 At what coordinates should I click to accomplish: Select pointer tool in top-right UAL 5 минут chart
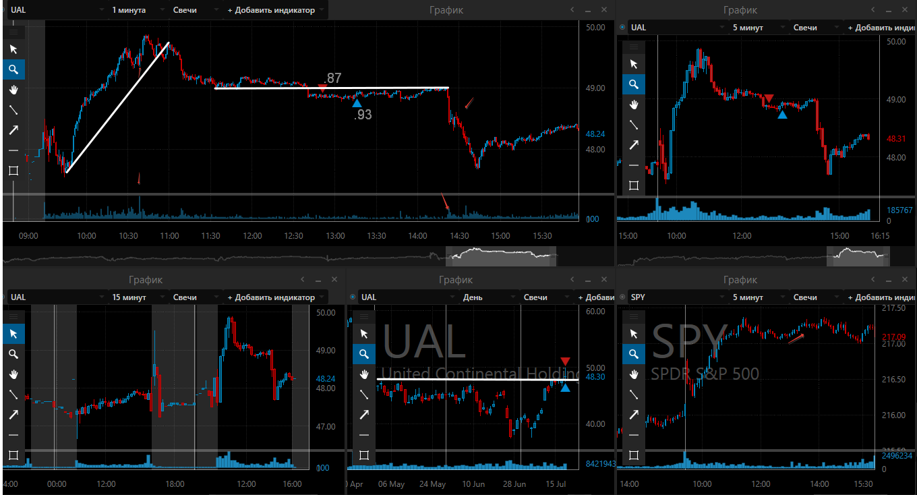[x=633, y=64]
